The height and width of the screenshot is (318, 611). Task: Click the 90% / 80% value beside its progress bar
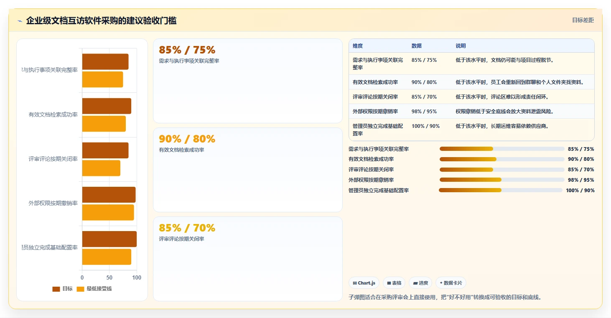581,159
